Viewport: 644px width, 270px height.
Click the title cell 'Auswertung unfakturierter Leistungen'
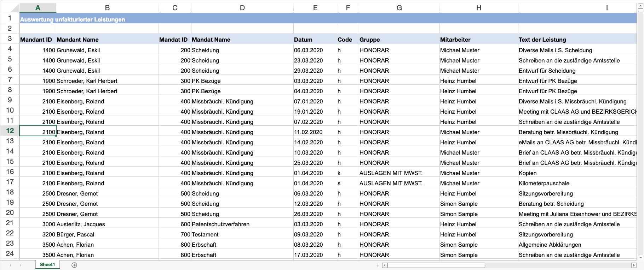coord(73,19)
